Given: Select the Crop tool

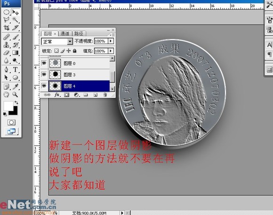Looking at the screenshot, I should coord(7,28).
